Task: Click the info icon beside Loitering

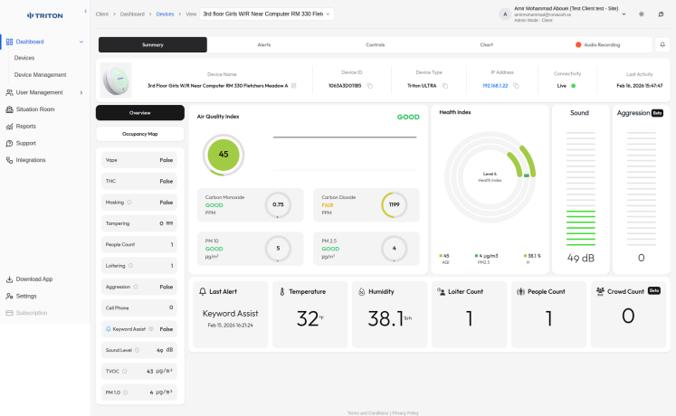Action: pos(132,266)
